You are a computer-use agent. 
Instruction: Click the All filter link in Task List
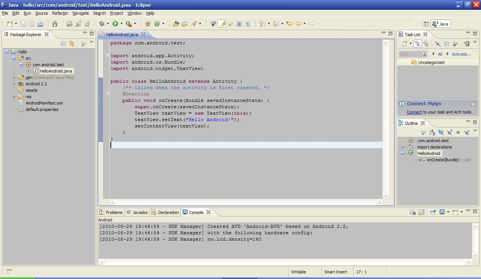(x=440, y=54)
